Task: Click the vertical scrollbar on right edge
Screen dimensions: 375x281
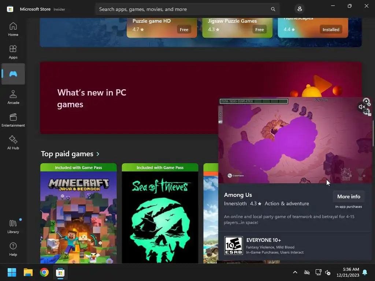Action: (373, 133)
